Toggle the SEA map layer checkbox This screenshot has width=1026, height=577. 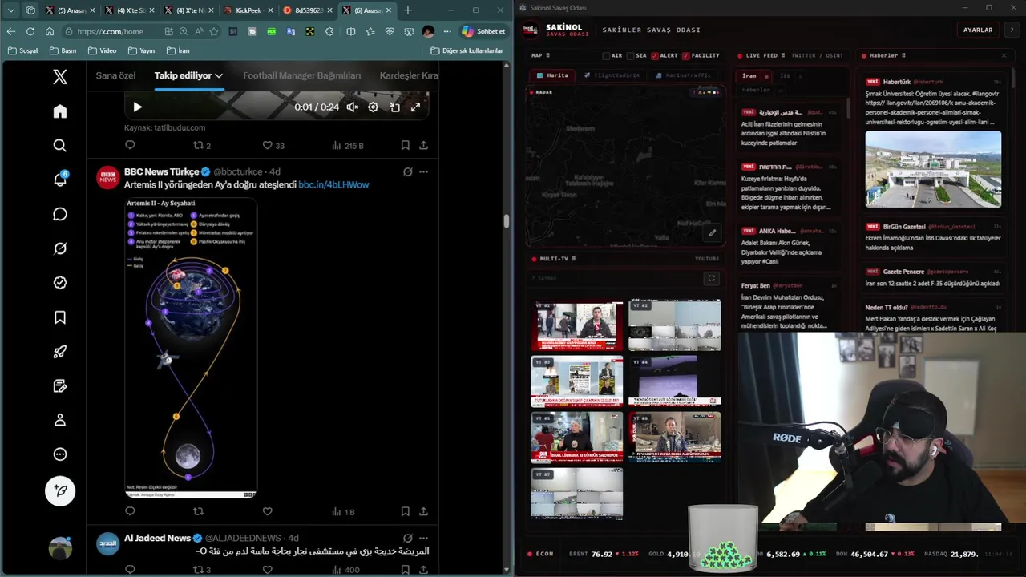point(631,55)
